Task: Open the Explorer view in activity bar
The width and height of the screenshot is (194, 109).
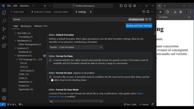Action: point(4,13)
